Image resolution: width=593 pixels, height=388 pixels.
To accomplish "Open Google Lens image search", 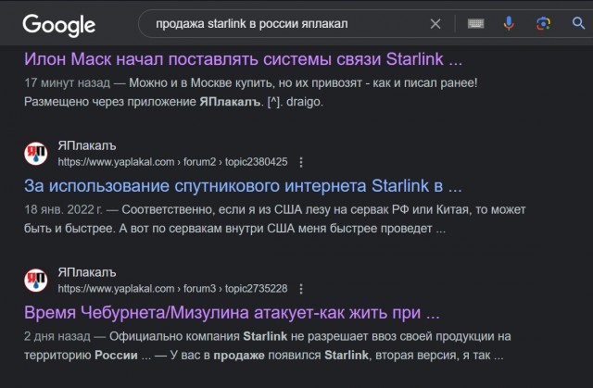I will (x=544, y=23).
